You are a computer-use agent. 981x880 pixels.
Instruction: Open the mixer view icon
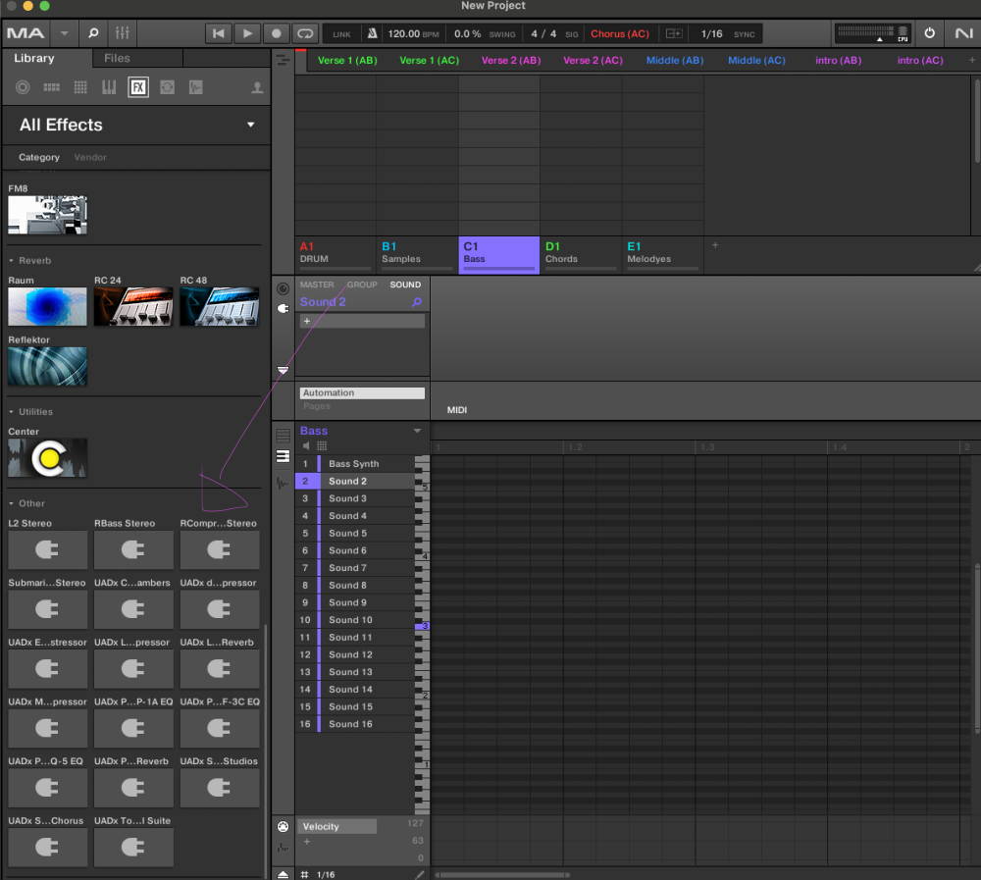click(123, 33)
